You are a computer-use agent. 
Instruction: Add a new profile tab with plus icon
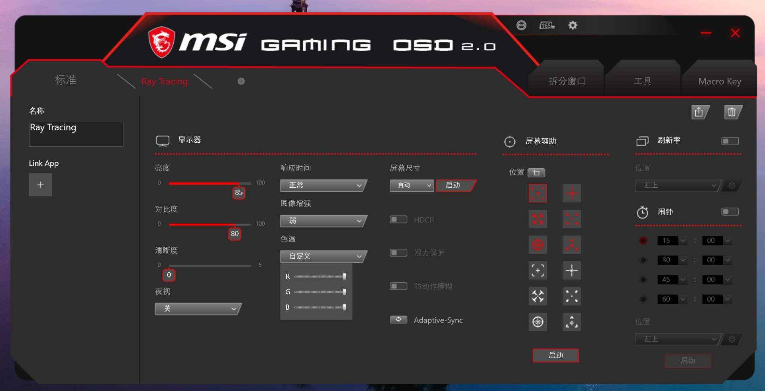pyautogui.click(x=241, y=81)
